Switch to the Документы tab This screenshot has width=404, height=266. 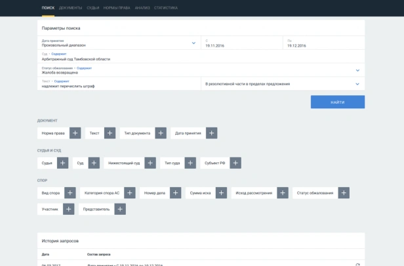click(x=70, y=8)
